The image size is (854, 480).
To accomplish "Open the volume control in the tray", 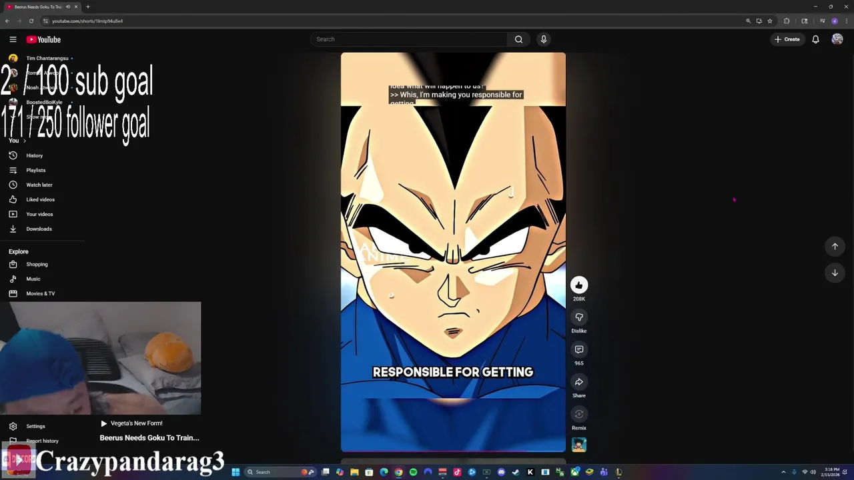I will coord(813,472).
